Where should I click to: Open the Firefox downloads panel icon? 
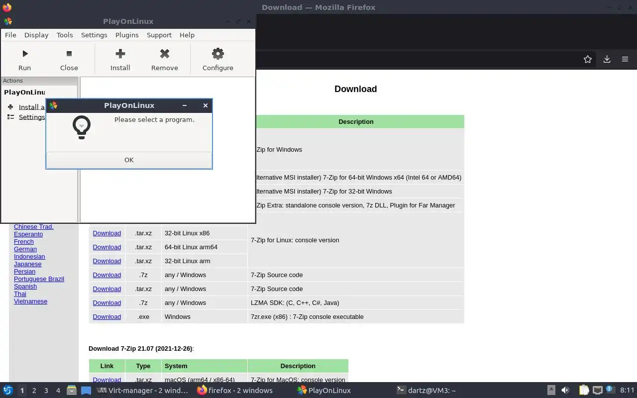607,59
